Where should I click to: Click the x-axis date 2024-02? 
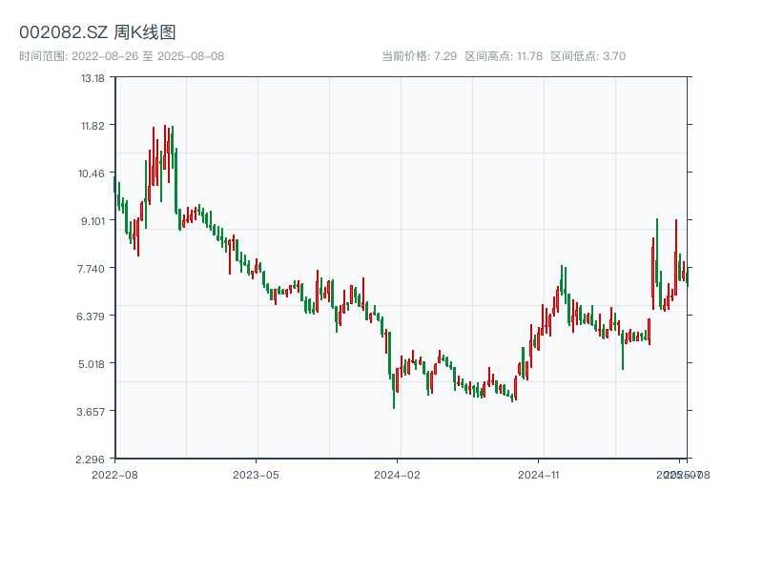pyautogui.click(x=397, y=475)
